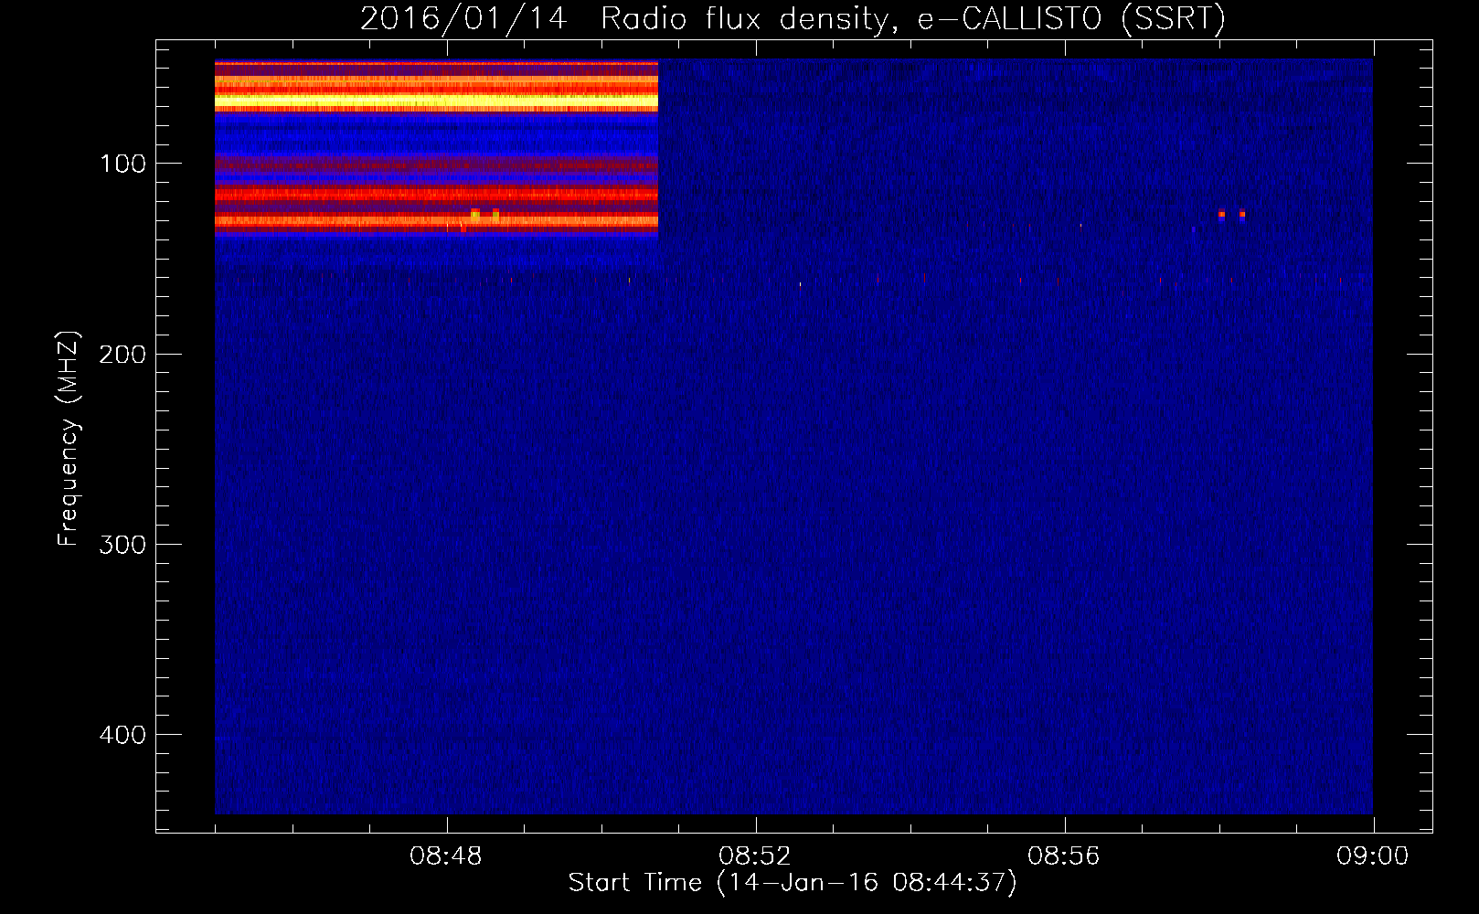1479x914 pixels.
Task: Click the 09:00 time tick label
Action: 1373,856
